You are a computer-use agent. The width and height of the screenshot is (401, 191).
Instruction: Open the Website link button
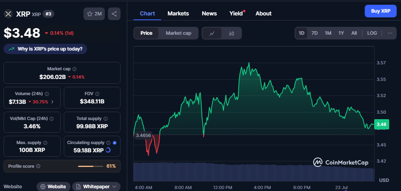pyautogui.click(x=53, y=187)
